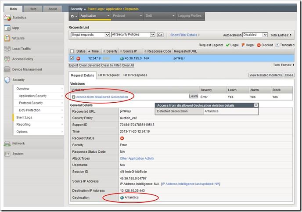Click the blocked status icon in request row
The height and width of the screenshot is (212, 302).
[78, 58]
